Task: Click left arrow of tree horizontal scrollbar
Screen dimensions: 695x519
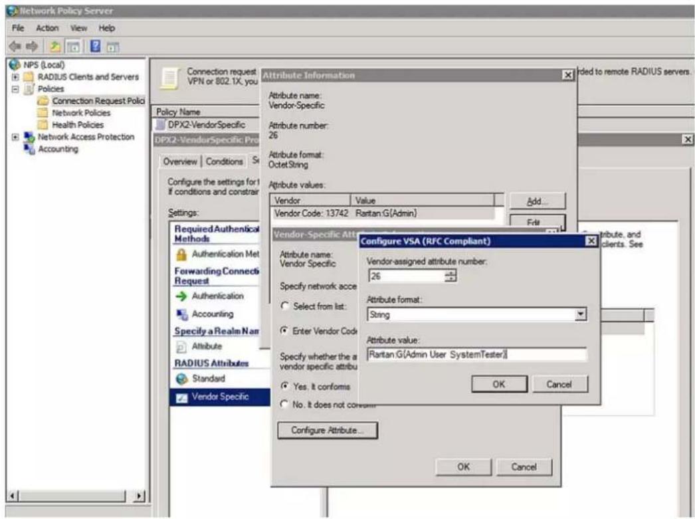Action: point(13,496)
